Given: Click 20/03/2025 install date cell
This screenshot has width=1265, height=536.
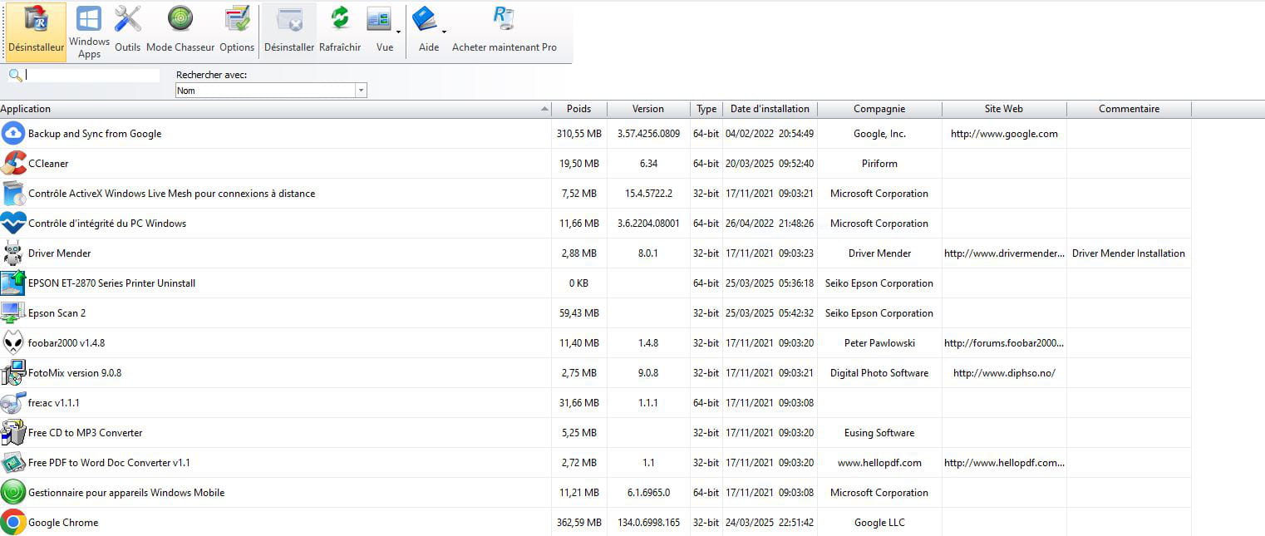Looking at the screenshot, I should [x=770, y=164].
